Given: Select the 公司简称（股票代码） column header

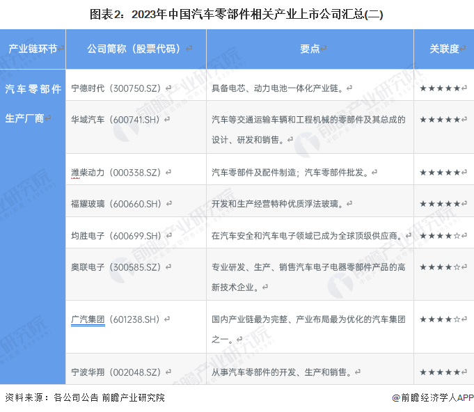Looking at the screenshot, I should click(x=136, y=49).
